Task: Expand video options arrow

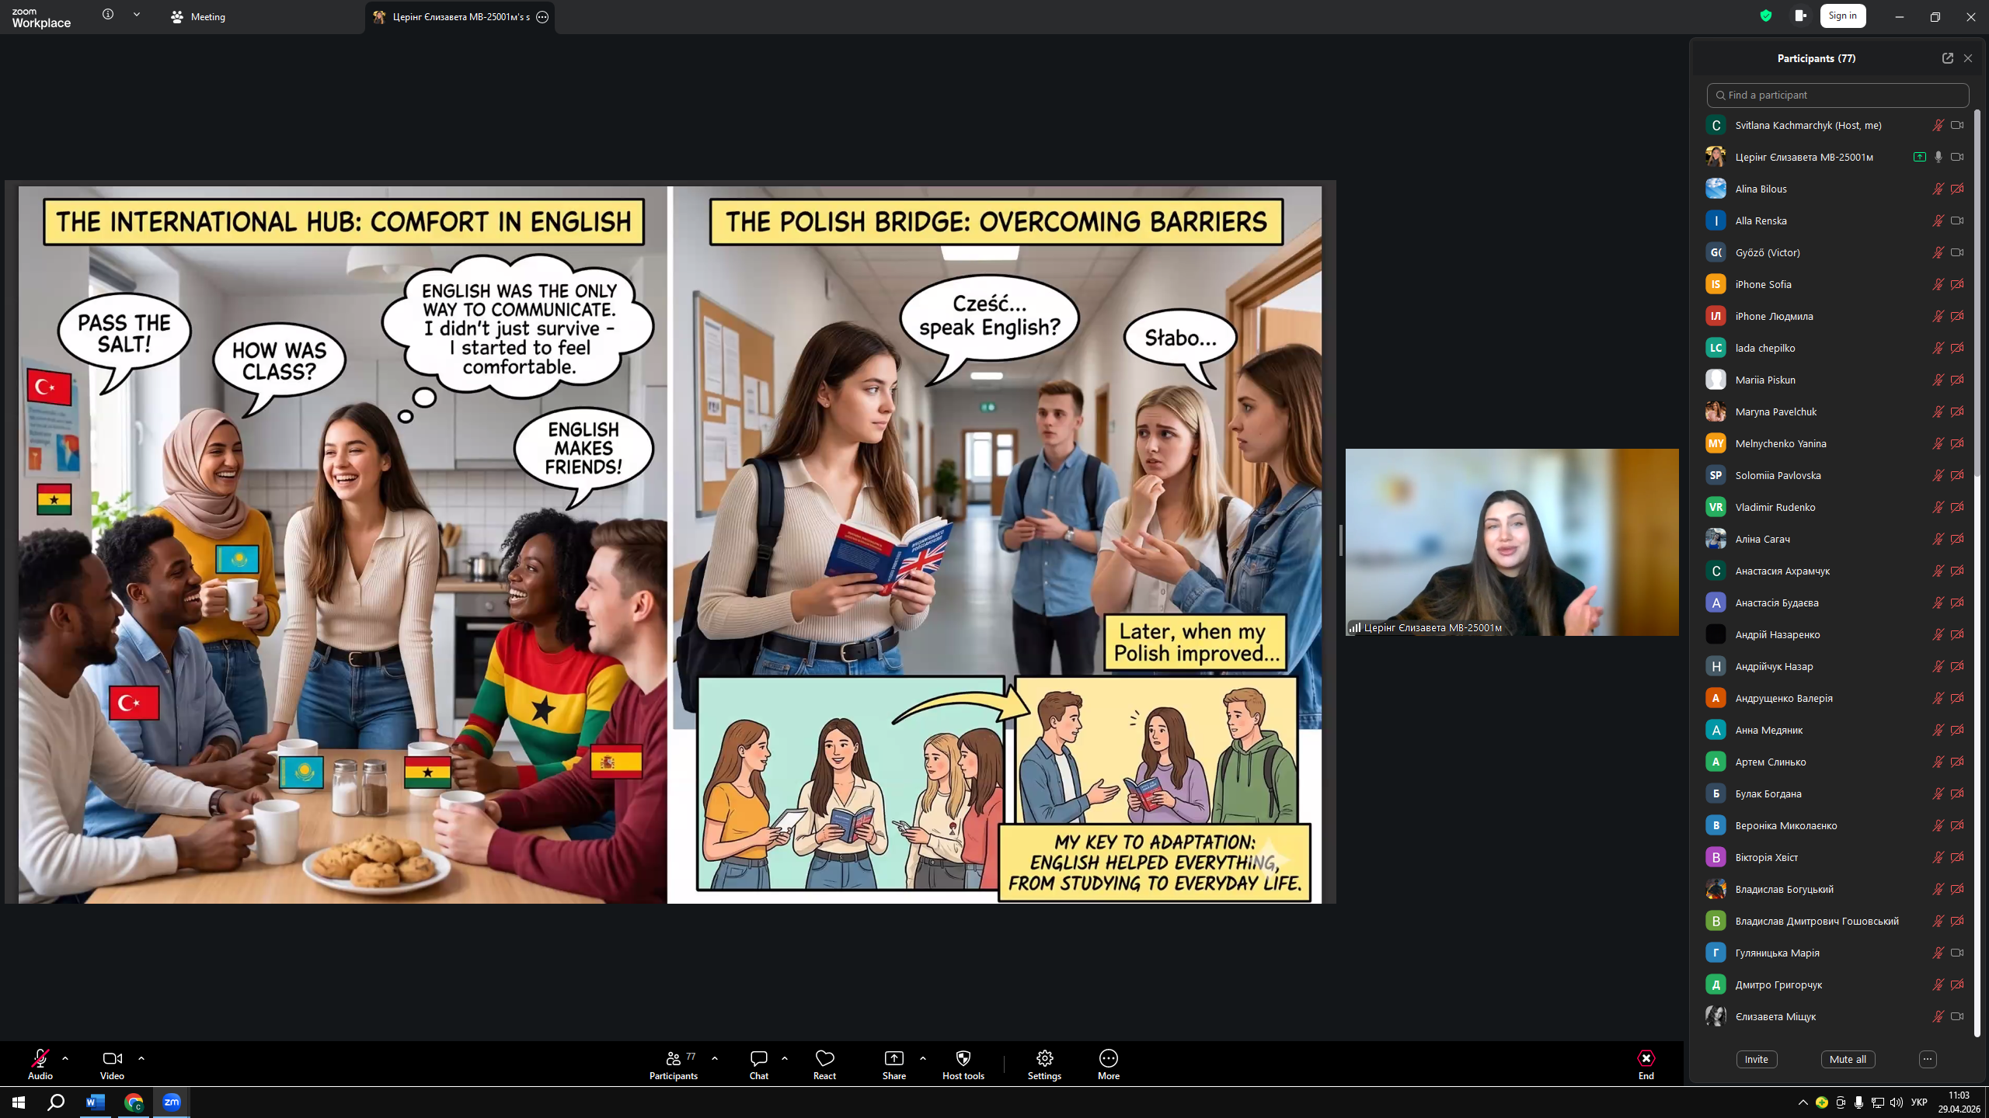Action: coord(141,1058)
